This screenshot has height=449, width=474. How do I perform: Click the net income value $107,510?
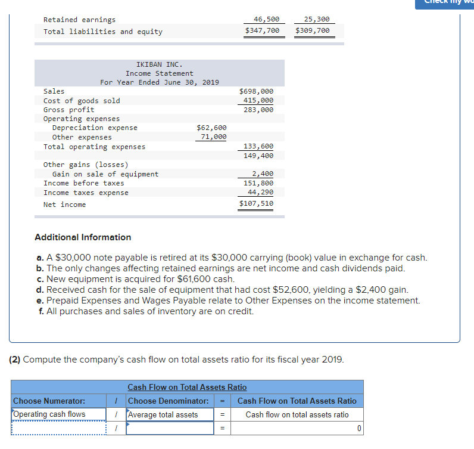256,203
